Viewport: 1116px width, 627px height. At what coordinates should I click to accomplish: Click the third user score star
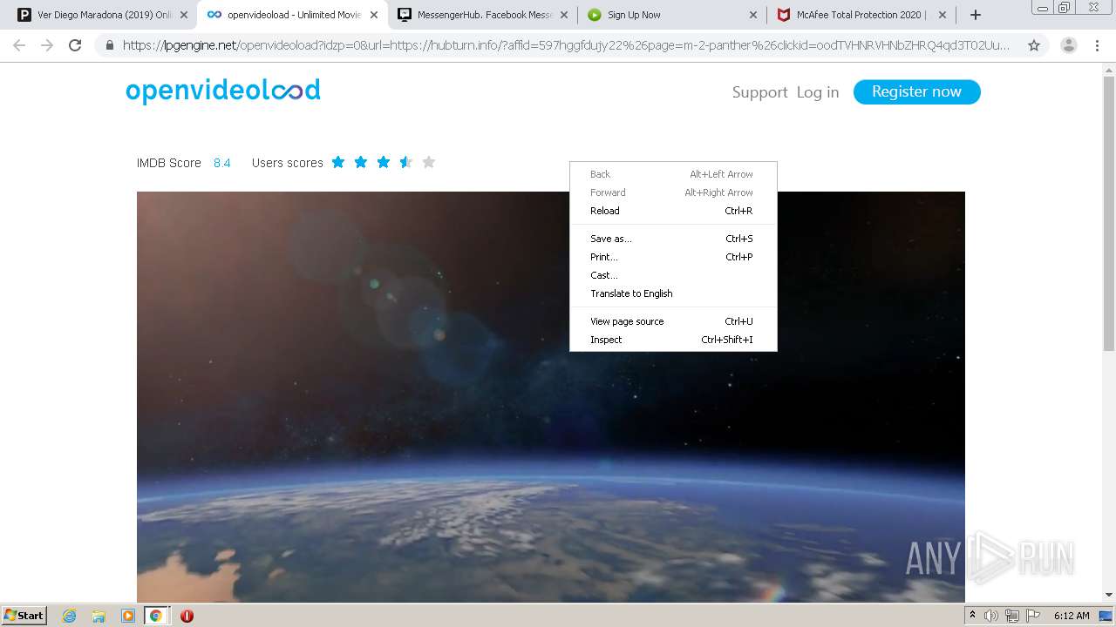tap(384, 162)
